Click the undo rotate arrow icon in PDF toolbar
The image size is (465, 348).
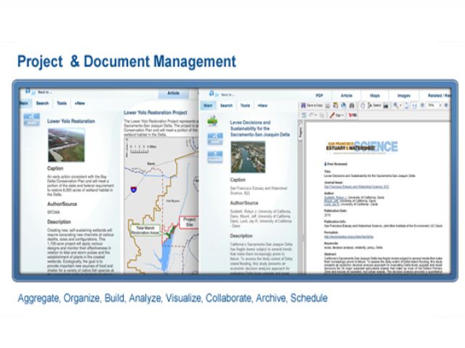[x=312, y=115]
